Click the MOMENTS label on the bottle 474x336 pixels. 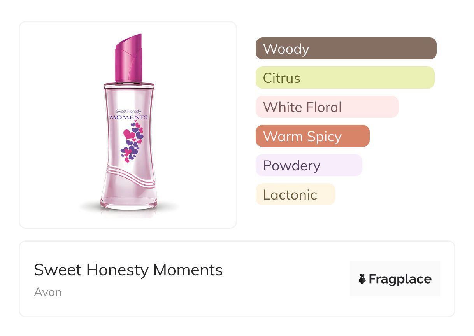[x=128, y=117]
